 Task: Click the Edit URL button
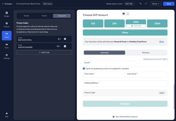click(x=129, y=4)
